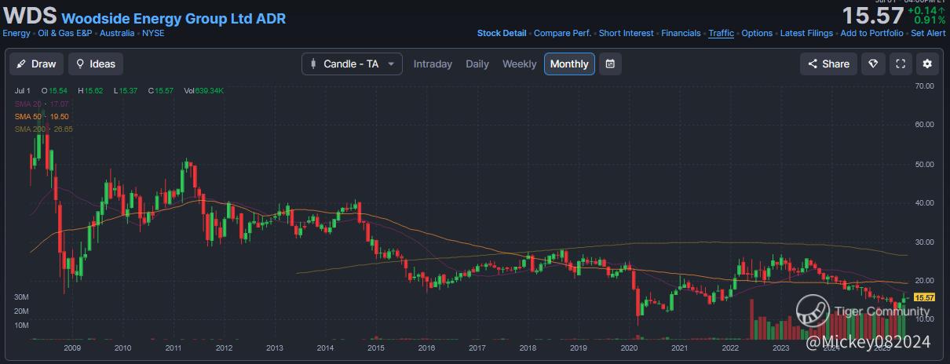Open Options link
Screen dimensions: 950x364
click(x=757, y=34)
